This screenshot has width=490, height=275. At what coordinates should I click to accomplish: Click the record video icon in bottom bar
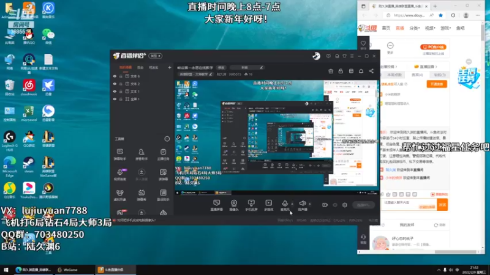coord(325,205)
